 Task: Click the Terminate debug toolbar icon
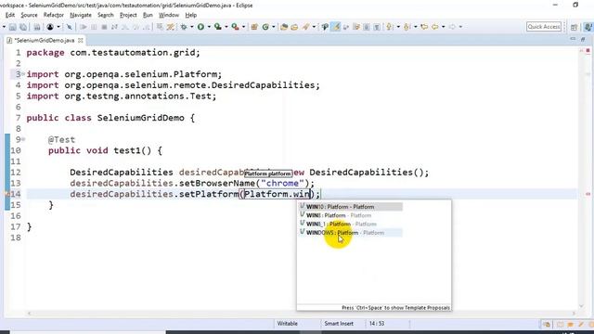(104, 27)
